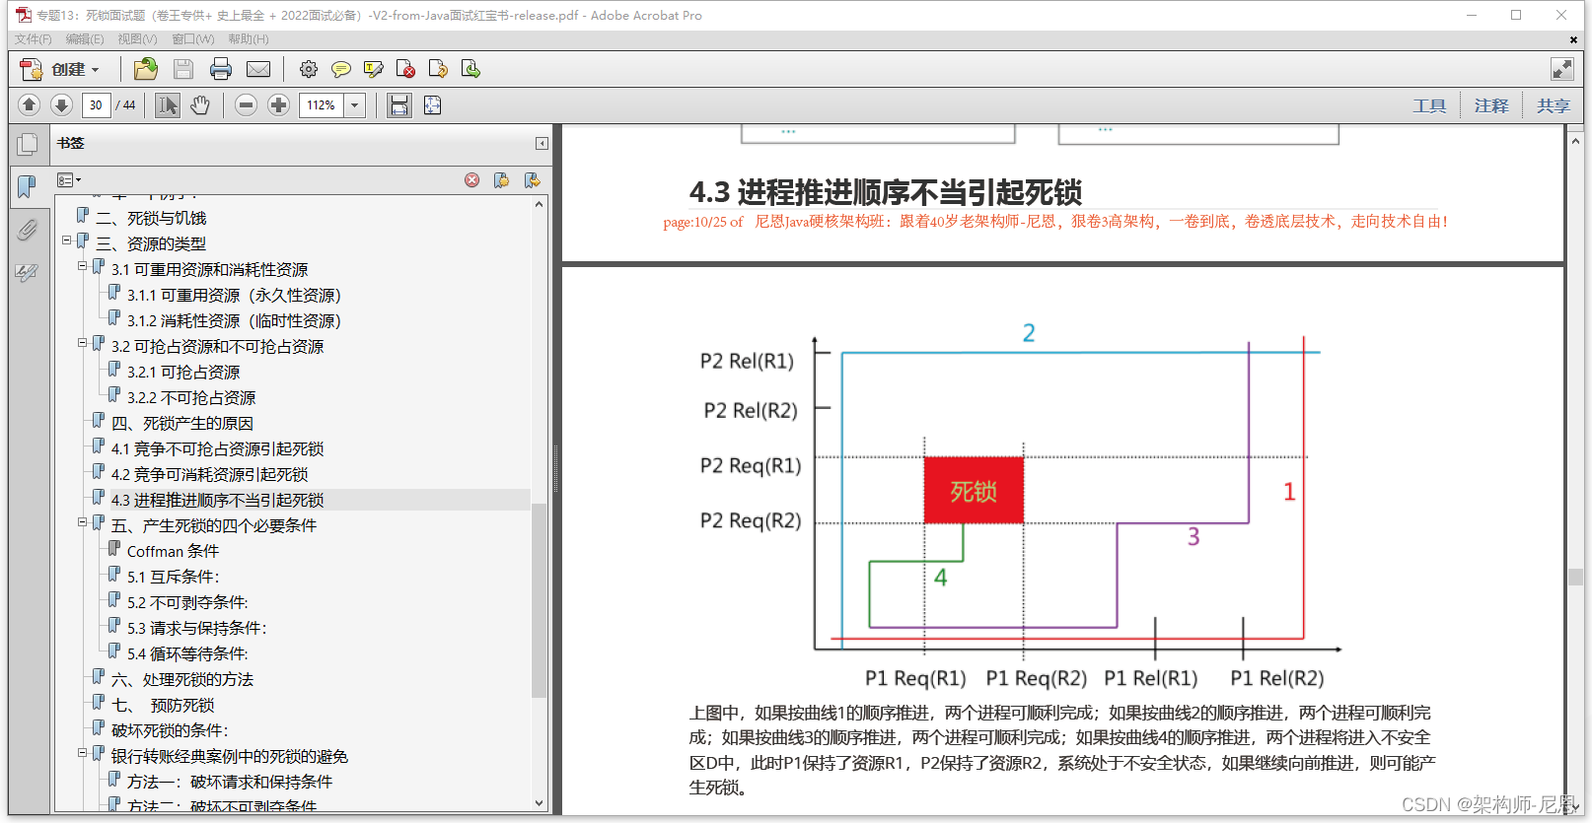Open the 工具 panel
The width and height of the screenshot is (1592, 823).
pos(1429,105)
